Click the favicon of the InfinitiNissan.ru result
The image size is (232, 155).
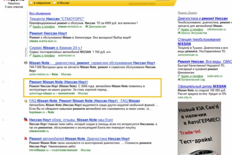point(25,139)
